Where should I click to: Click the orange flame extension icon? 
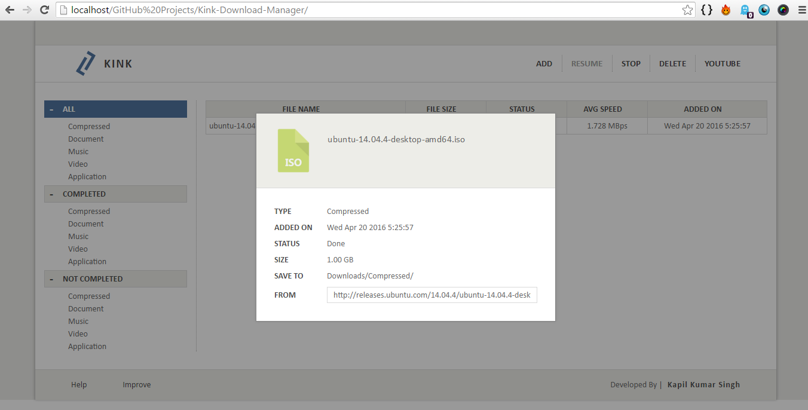point(726,10)
